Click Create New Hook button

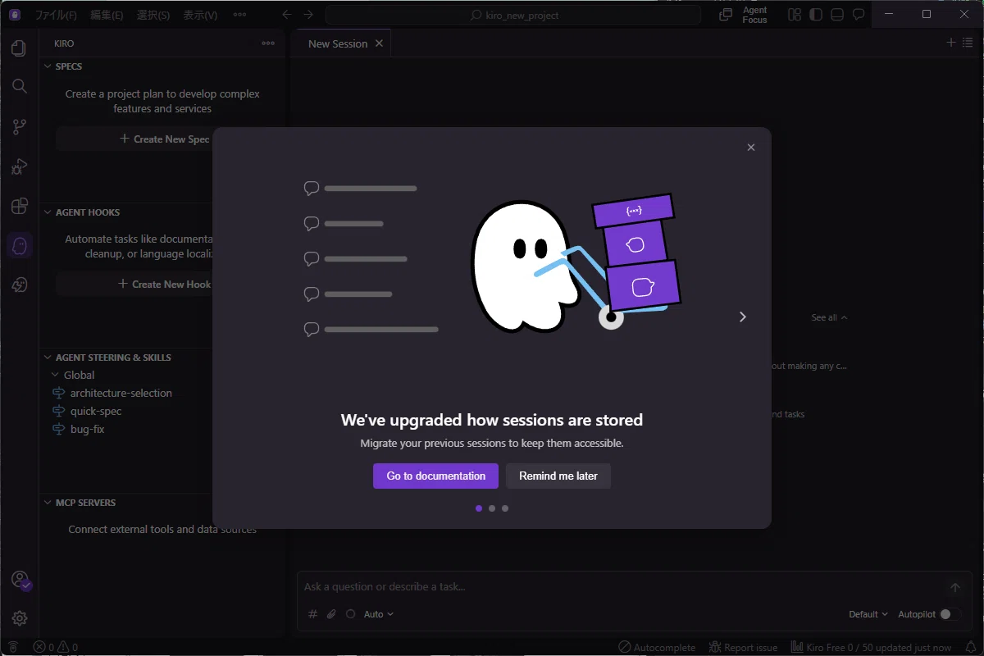pos(164,284)
